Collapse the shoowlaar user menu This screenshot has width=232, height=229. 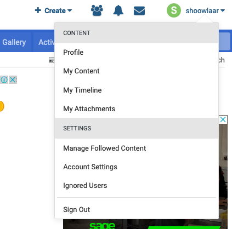coord(205,11)
